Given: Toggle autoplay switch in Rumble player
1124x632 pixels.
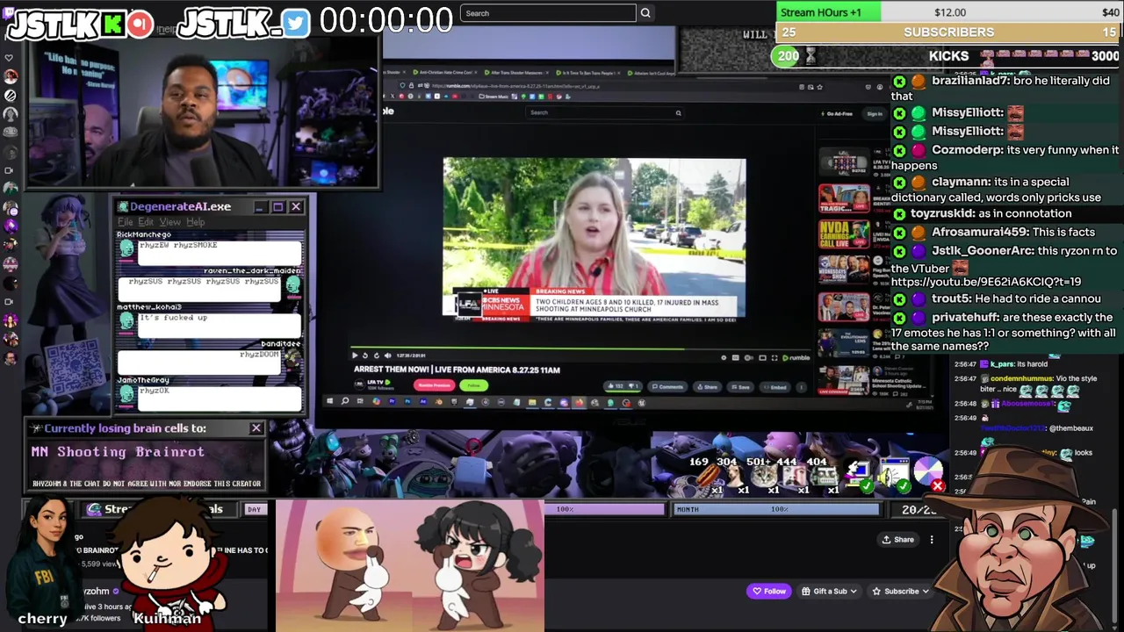Looking at the screenshot, I should tap(749, 357).
